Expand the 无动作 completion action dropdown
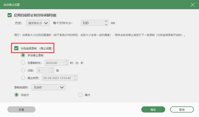This screenshot has width=199, height=117. (49, 87)
